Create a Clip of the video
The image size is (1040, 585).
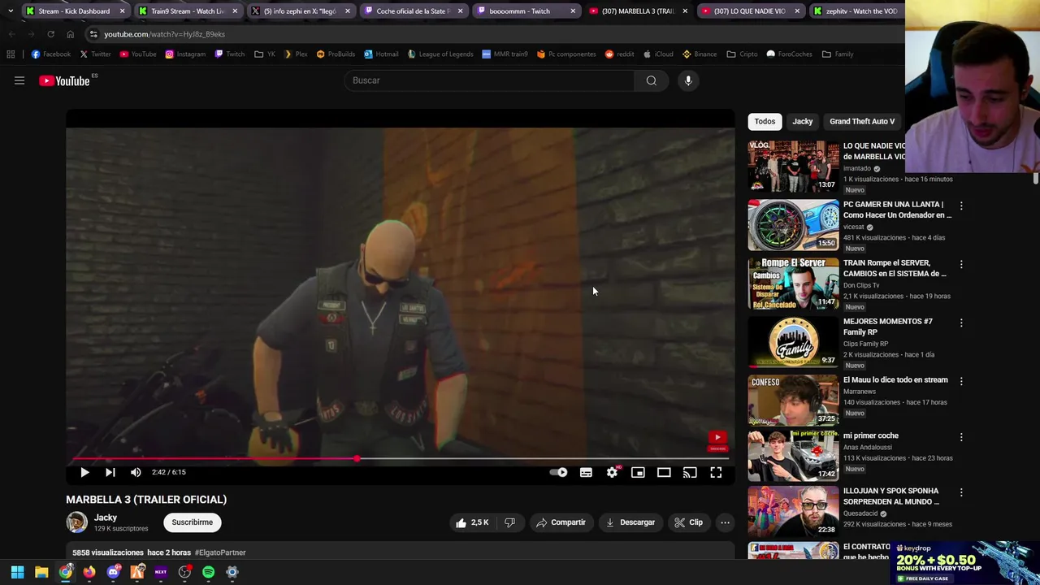(688, 522)
